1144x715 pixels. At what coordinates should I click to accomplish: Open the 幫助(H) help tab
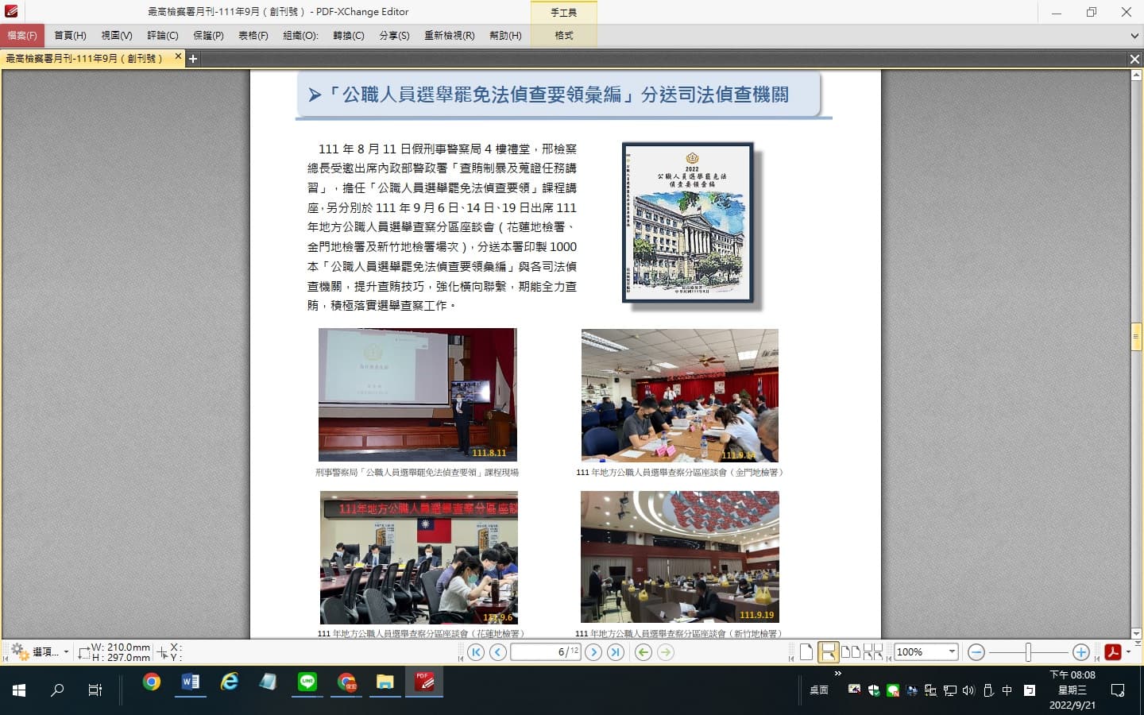coord(505,36)
